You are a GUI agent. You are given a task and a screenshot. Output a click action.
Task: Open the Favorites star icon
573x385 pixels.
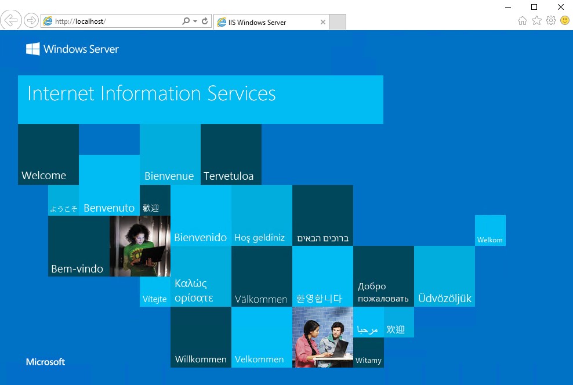tap(536, 20)
